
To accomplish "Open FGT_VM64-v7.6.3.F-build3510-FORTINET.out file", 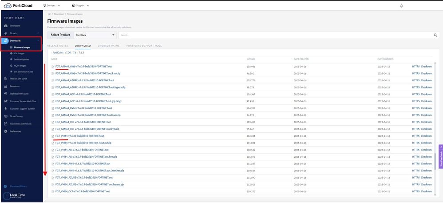I will 79,136.
